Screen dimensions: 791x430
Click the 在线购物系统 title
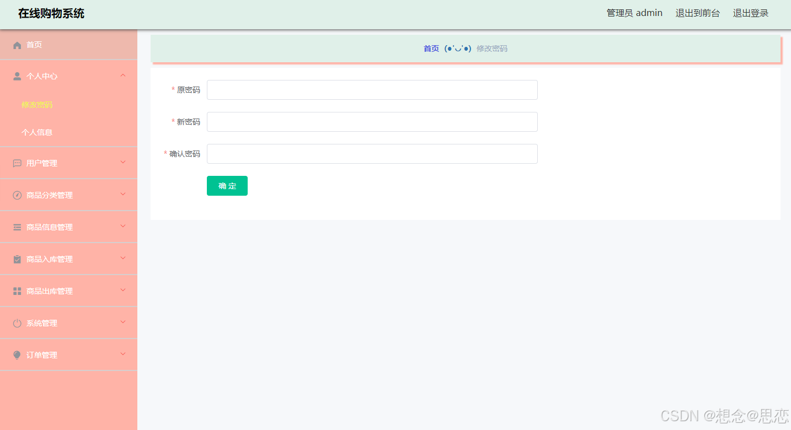point(51,13)
